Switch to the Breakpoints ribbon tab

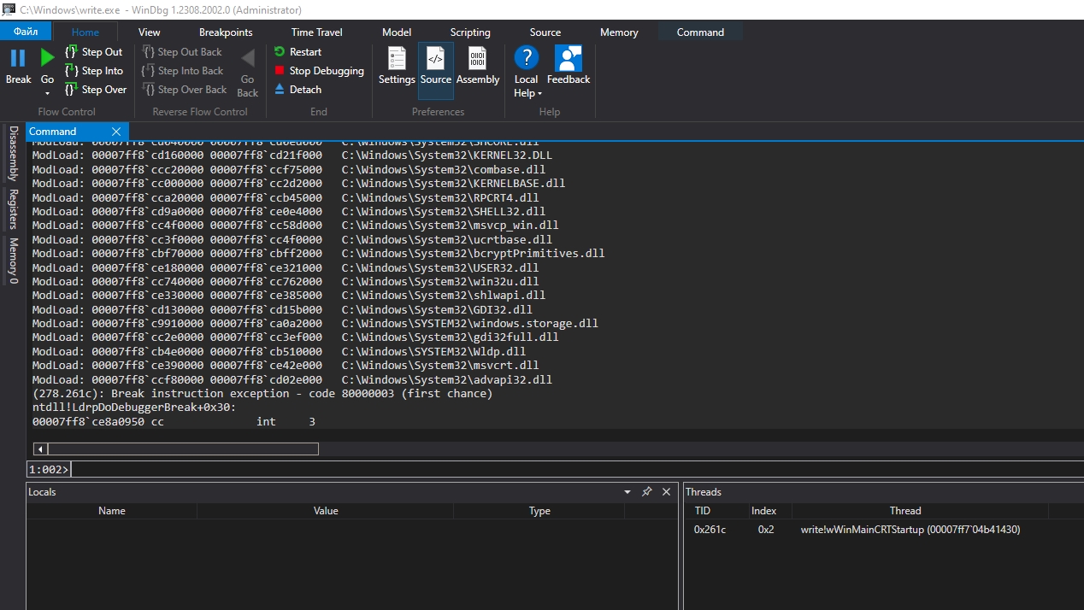tap(226, 32)
